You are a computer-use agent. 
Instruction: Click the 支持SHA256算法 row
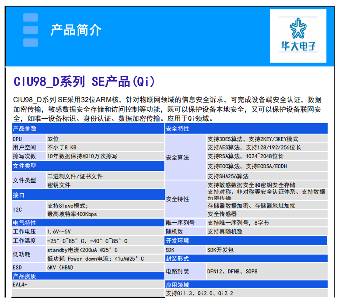(228, 176)
